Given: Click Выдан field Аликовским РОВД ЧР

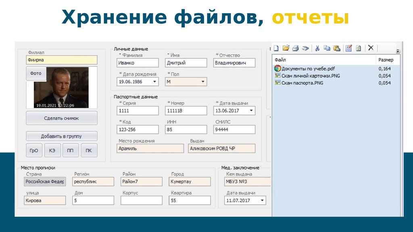Looking at the screenshot, I should 222,148.
